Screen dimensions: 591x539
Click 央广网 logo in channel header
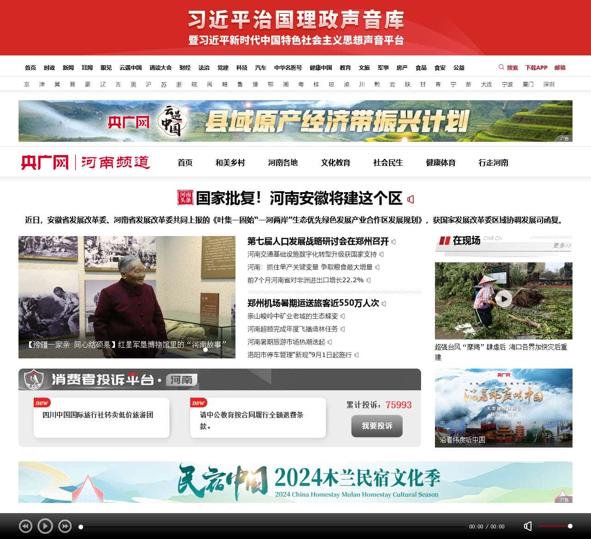coord(44,163)
